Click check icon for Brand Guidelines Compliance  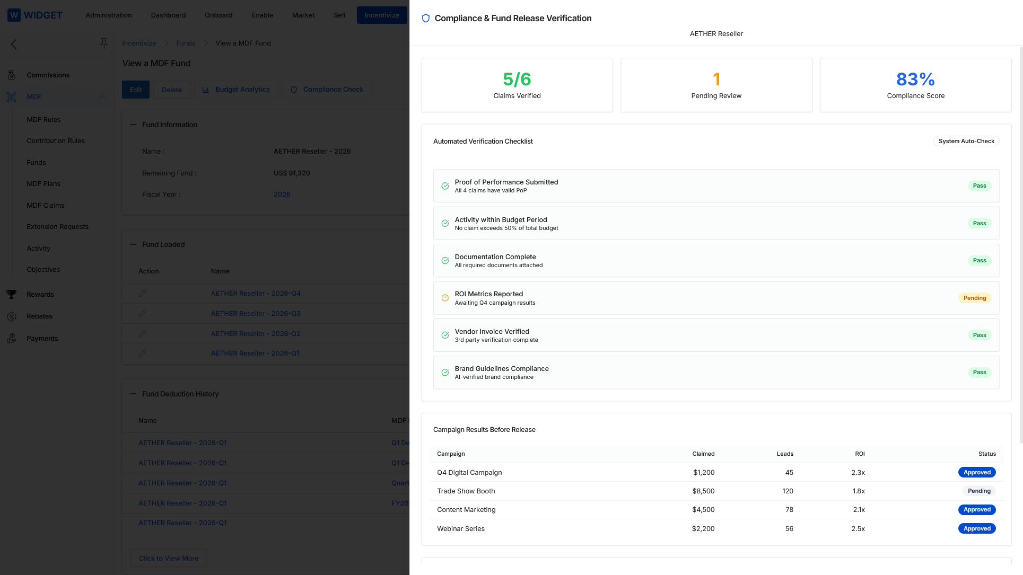445,373
